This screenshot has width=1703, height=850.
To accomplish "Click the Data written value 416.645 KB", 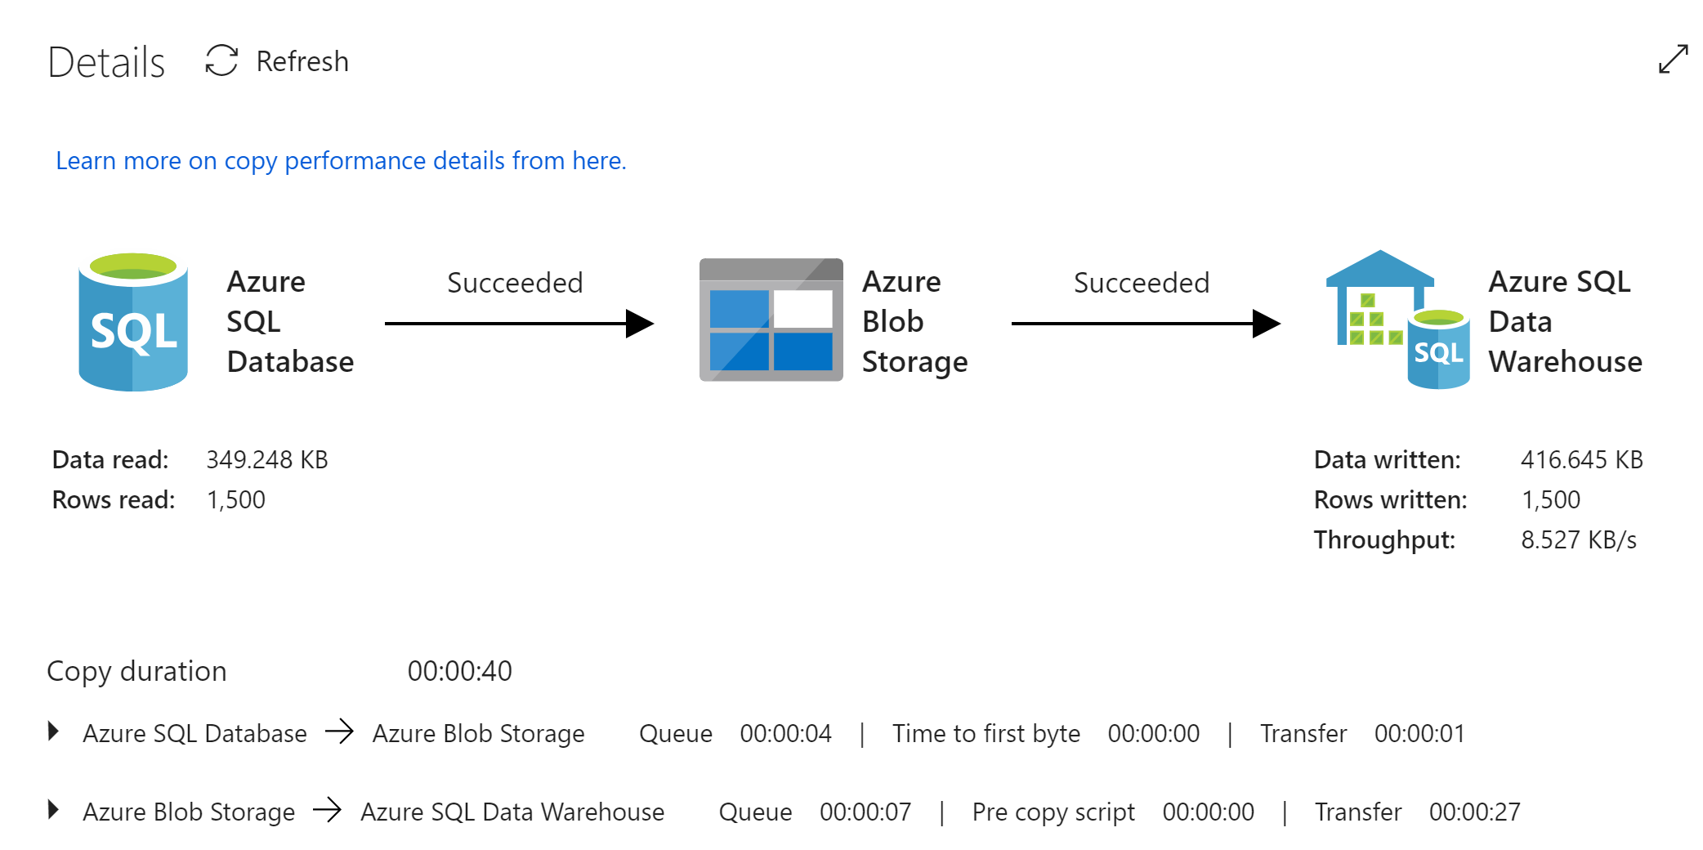I will pyautogui.click(x=1581, y=460).
